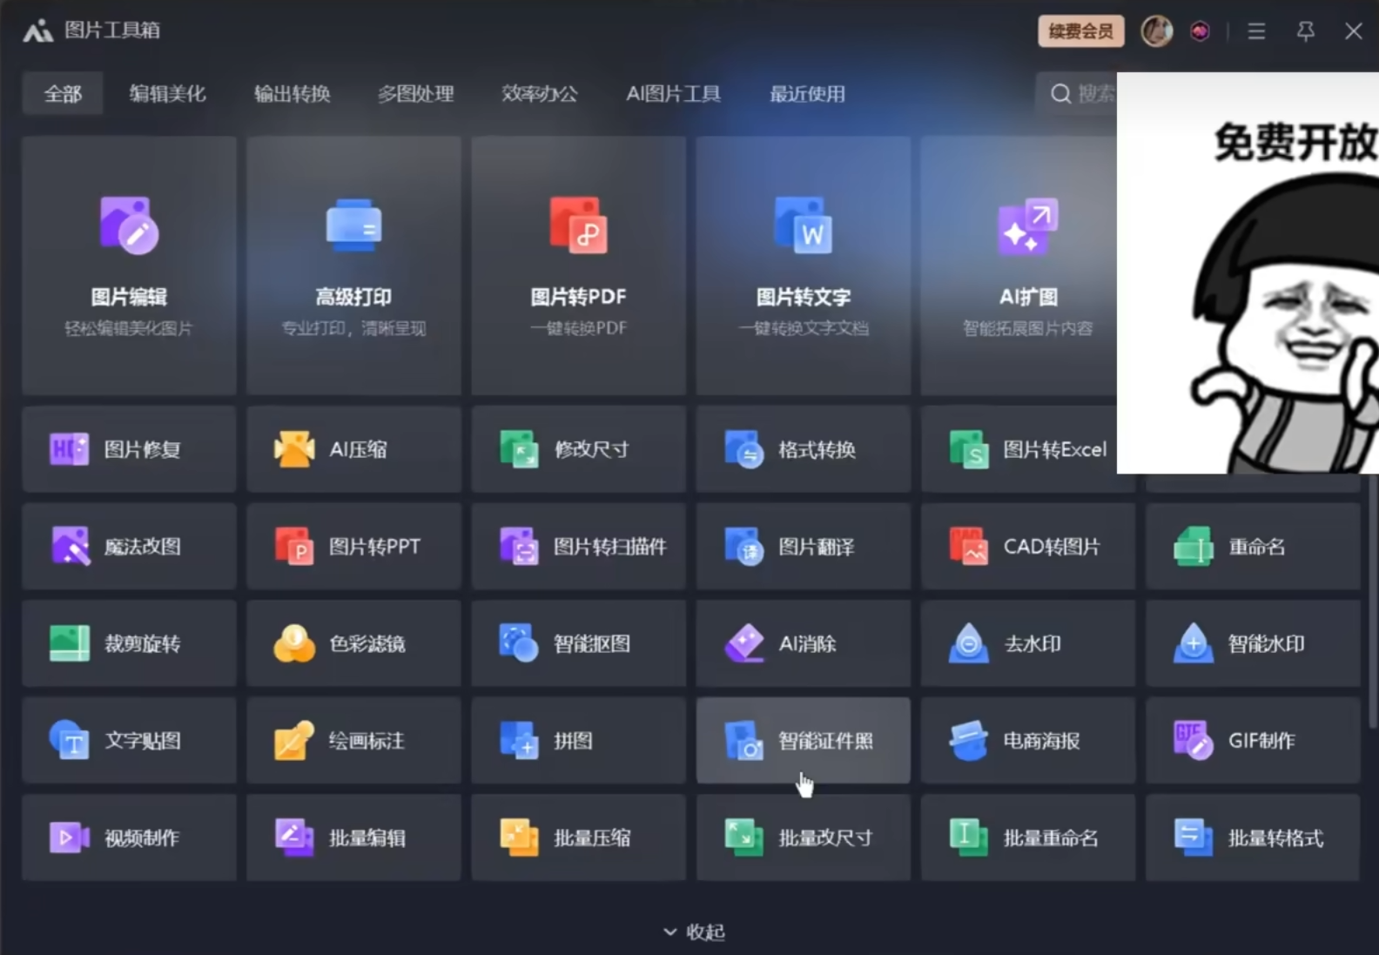Open the hamburger menu in title bar

(x=1256, y=31)
